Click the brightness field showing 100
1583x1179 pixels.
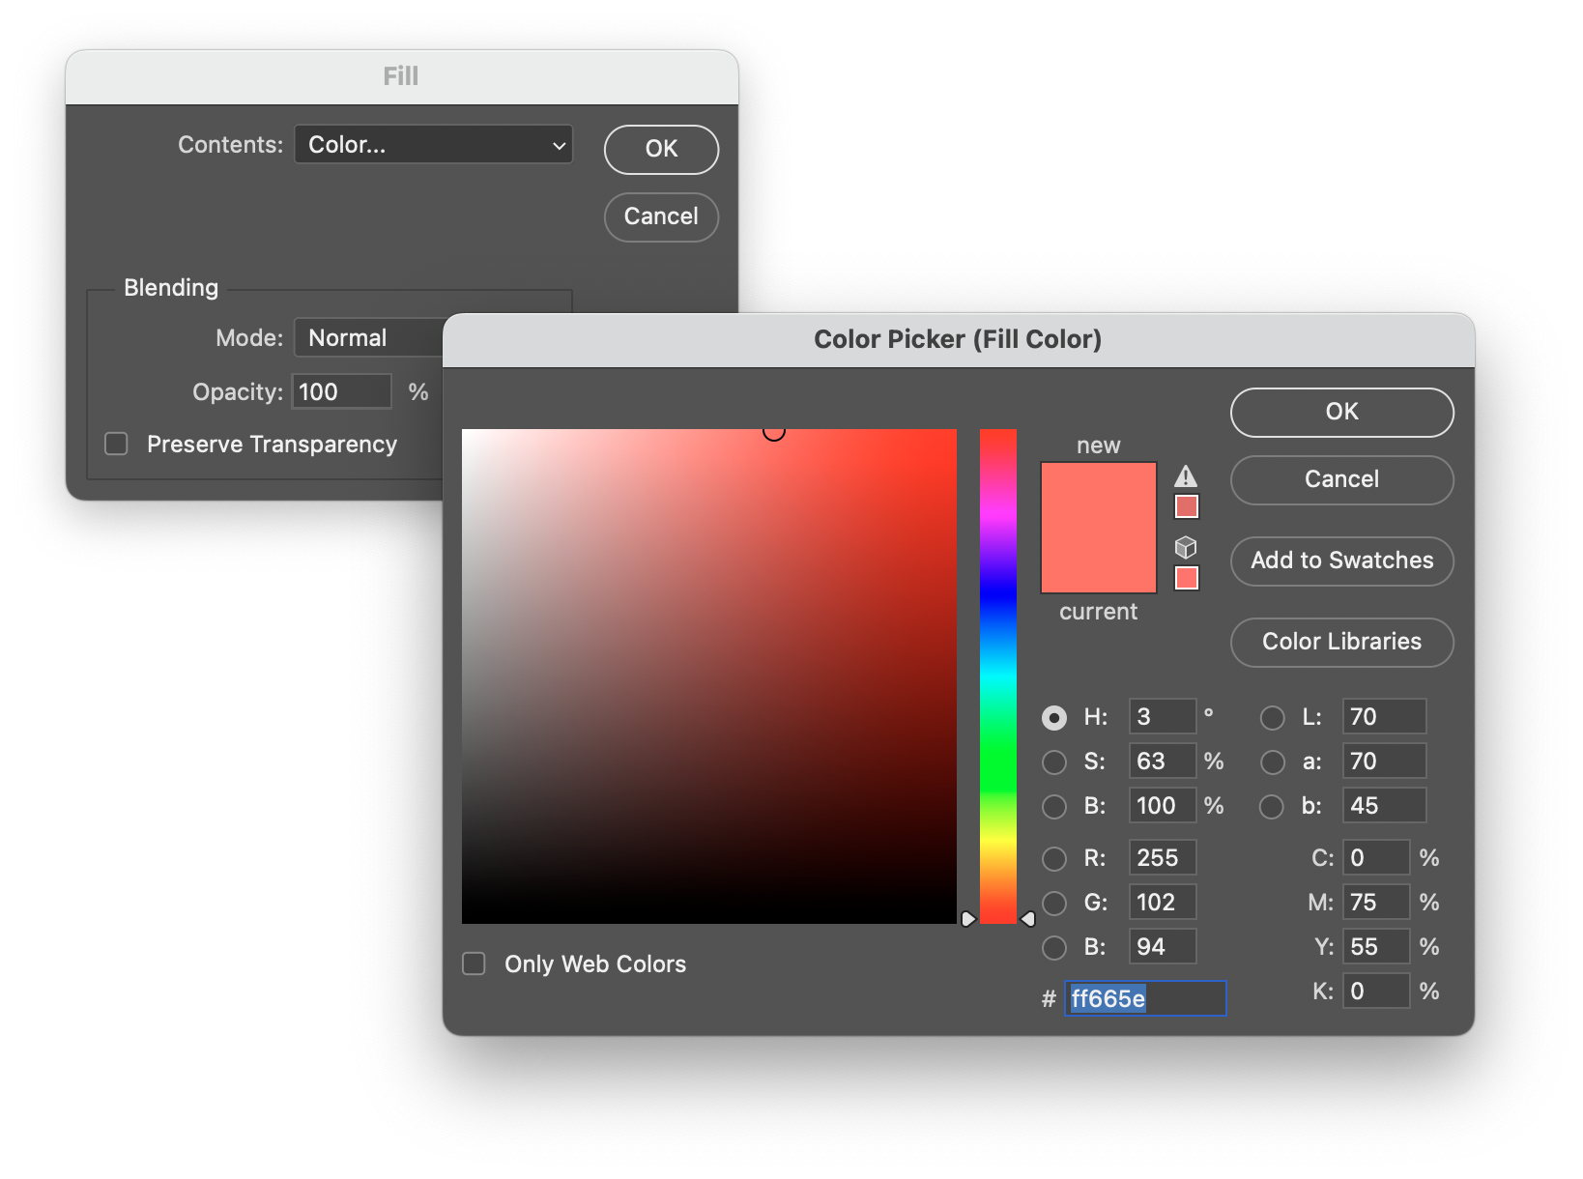(x=1163, y=806)
